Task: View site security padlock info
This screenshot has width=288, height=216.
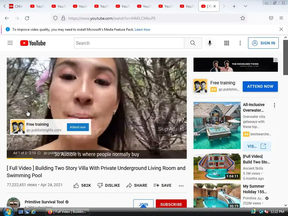Action: coord(63,18)
